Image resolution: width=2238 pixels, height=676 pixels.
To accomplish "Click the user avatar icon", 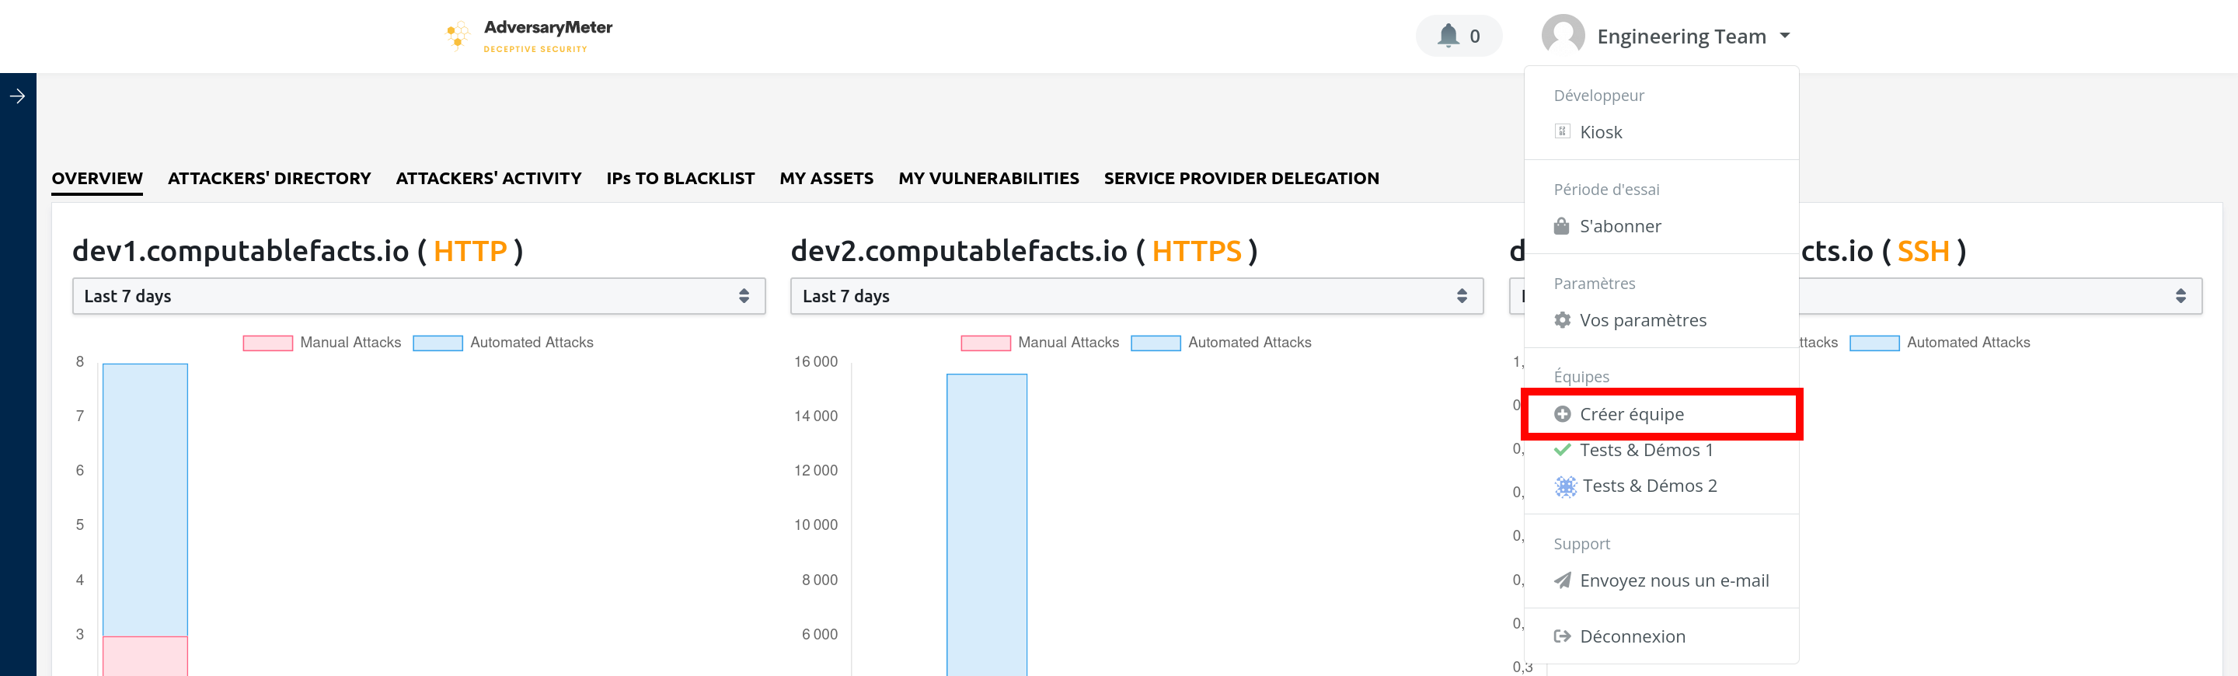I will tap(1562, 36).
